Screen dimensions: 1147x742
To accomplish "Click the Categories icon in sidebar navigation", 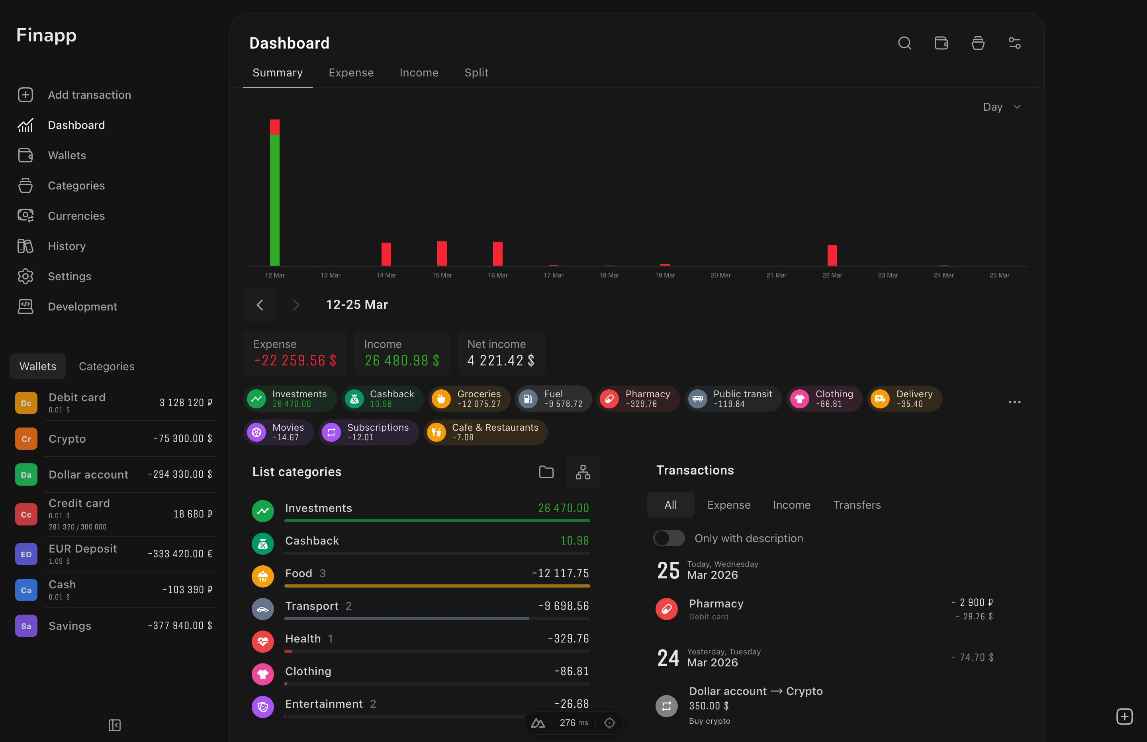I will (25, 186).
